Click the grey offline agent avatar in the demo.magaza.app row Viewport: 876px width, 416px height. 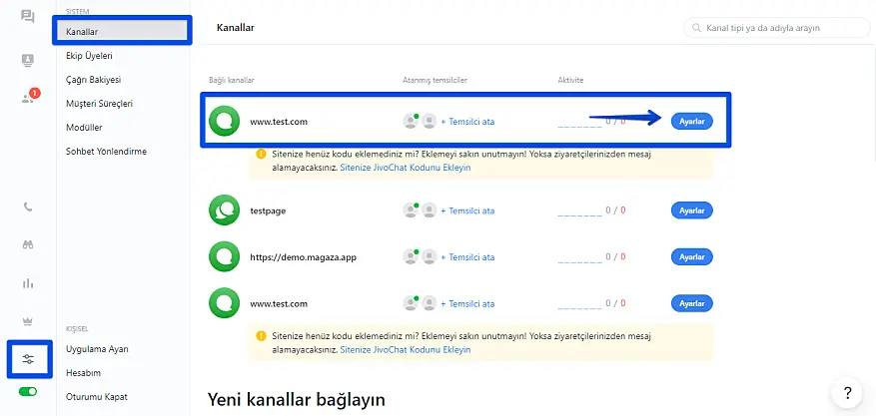[430, 257]
